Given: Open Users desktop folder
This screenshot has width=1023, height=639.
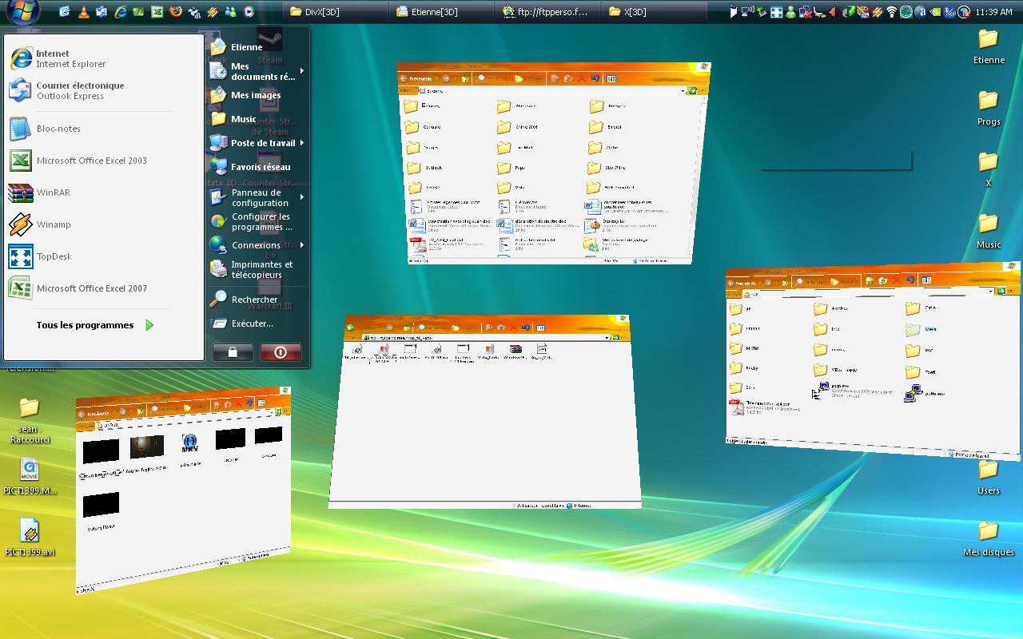Looking at the screenshot, I should click(x=989, y=477).
